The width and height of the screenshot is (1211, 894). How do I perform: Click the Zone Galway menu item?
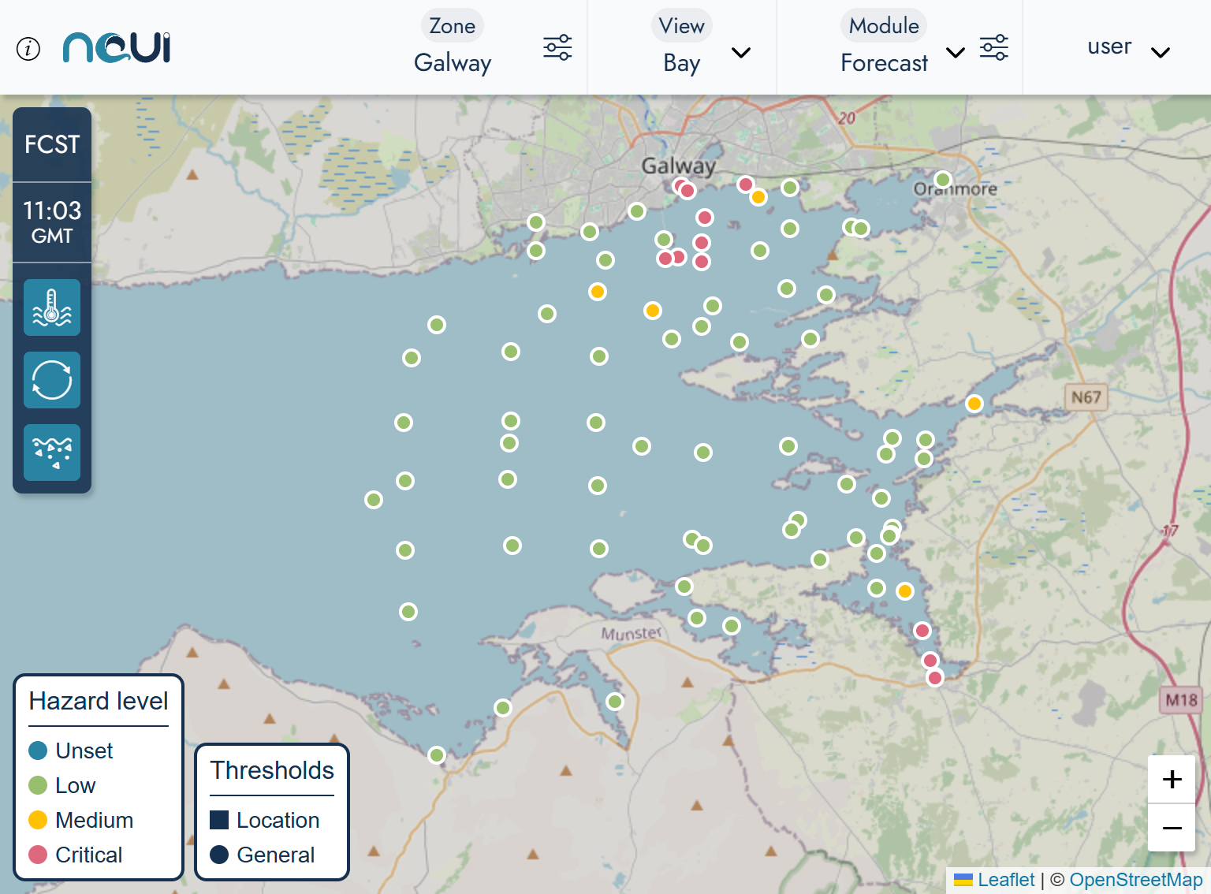(452, 47)
